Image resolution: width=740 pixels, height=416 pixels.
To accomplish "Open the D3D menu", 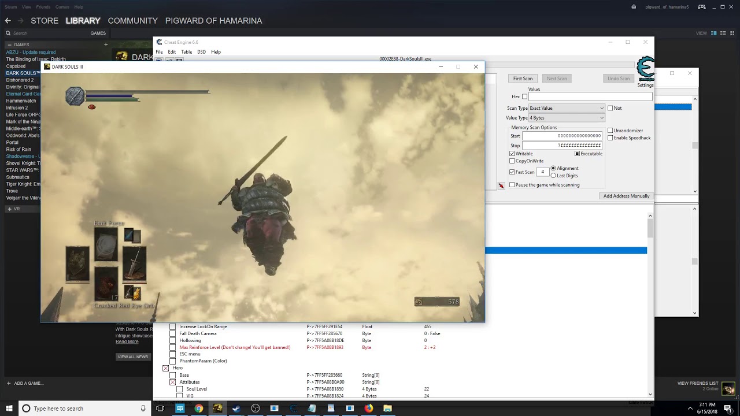I will (x=201, y=52).
